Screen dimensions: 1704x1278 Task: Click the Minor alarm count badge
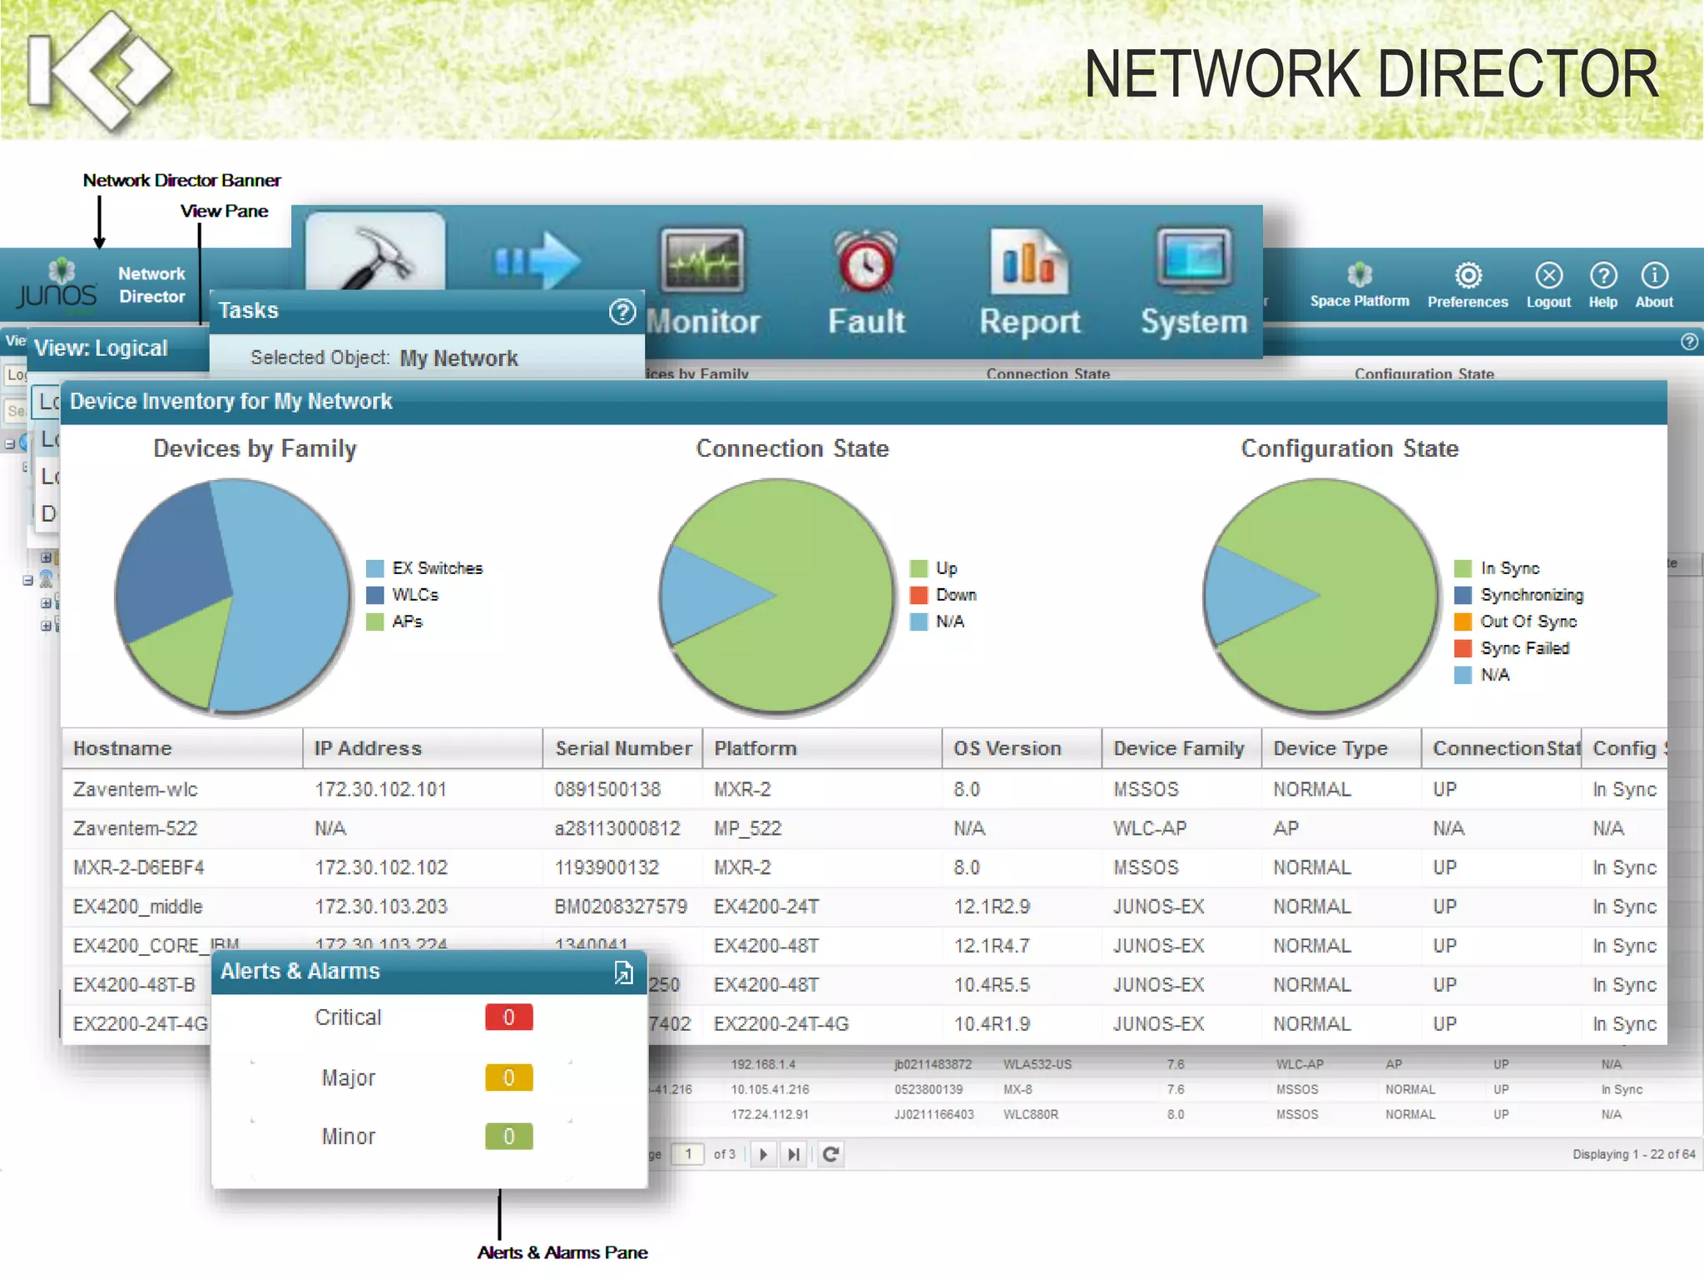tap(509, 1137)
